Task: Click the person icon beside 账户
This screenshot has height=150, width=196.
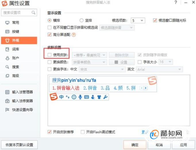Action: pyautogui.click(x=7, y=58)
